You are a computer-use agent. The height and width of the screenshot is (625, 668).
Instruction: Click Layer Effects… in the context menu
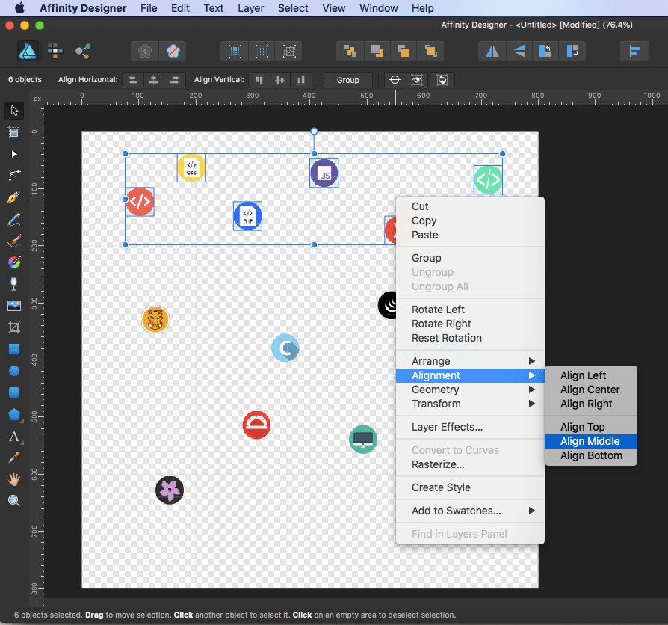447,427
